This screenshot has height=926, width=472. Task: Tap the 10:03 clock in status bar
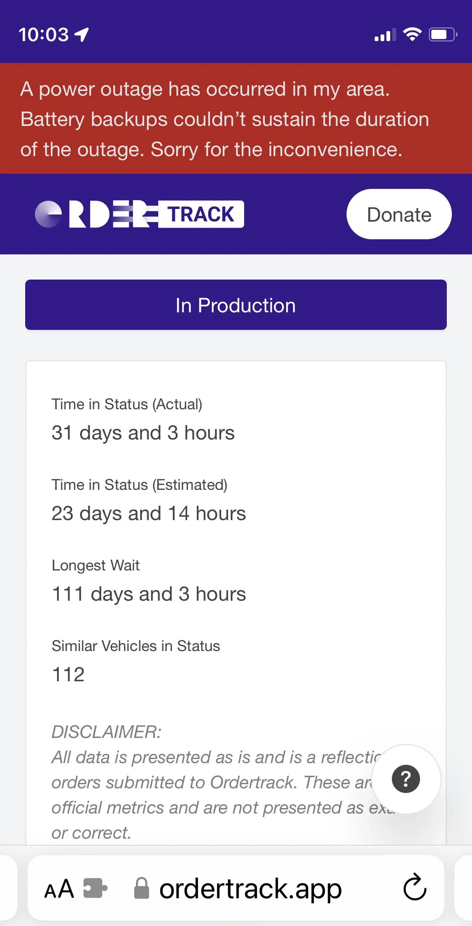pyautogui.click(x=44, y=34)
